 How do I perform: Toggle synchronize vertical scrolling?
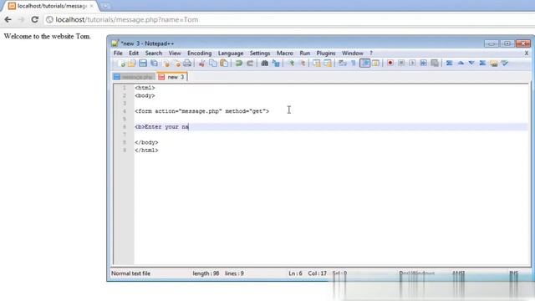tap(317, 64)
